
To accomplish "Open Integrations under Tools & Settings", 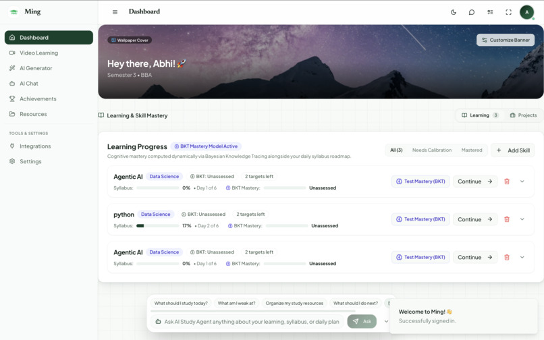I will click(49, 146).
